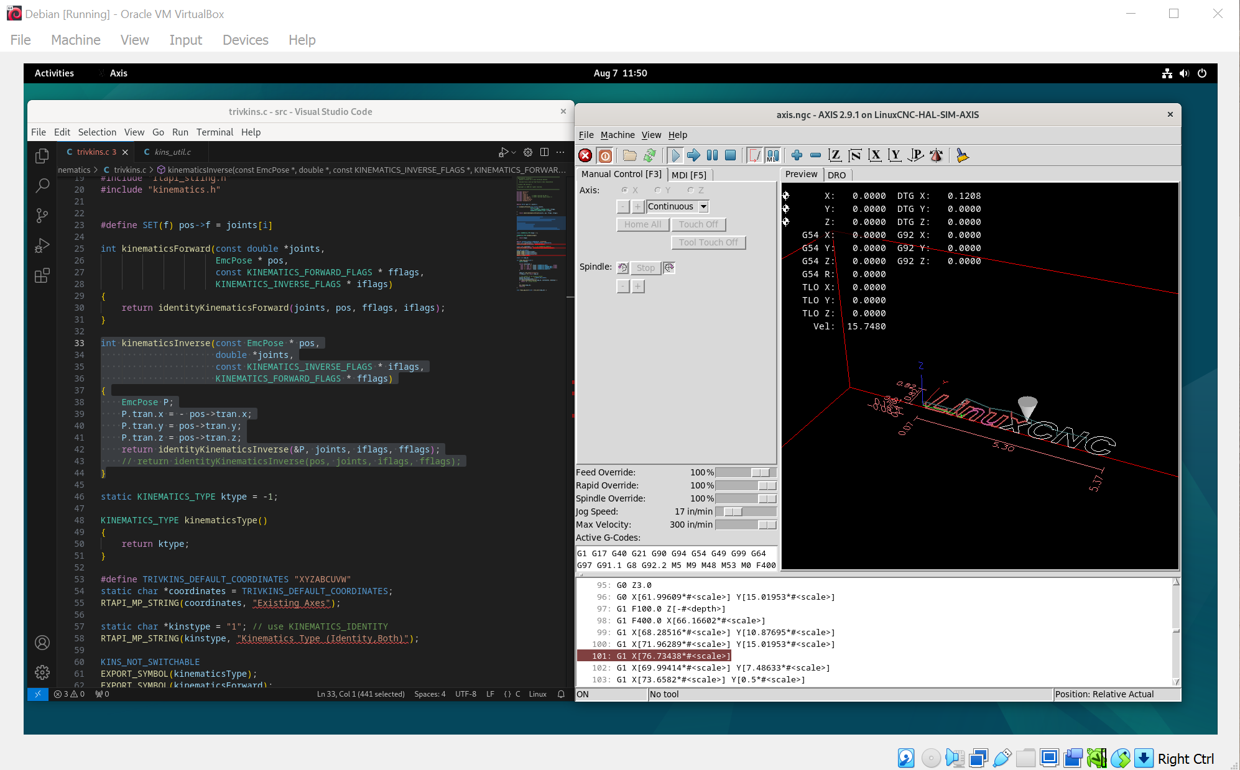Toggle rotate-drag mode cone icon
The width and height of the screenshot is (1240, 770).
tap(936, 155)
